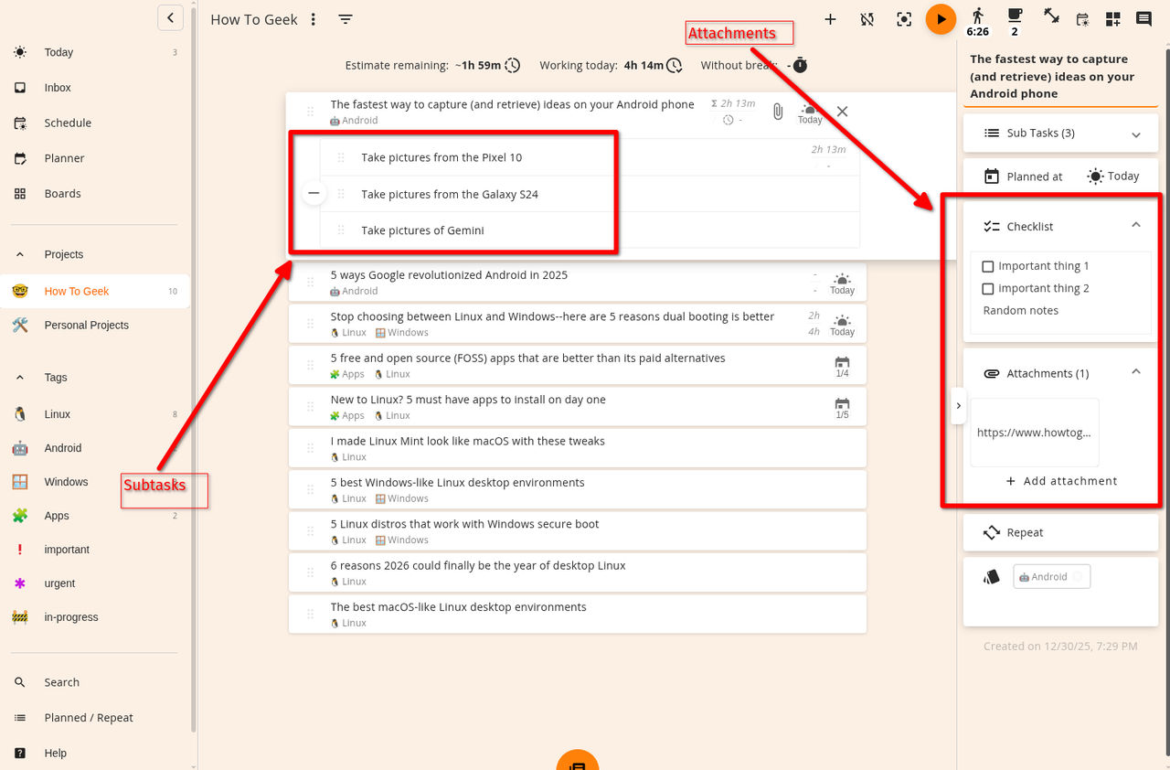Open the Repeat settings for the task
1170x770 pixels.
pyautogui.click(x=1060, y=532)
